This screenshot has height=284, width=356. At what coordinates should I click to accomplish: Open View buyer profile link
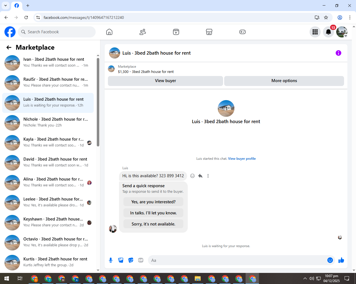242,159
